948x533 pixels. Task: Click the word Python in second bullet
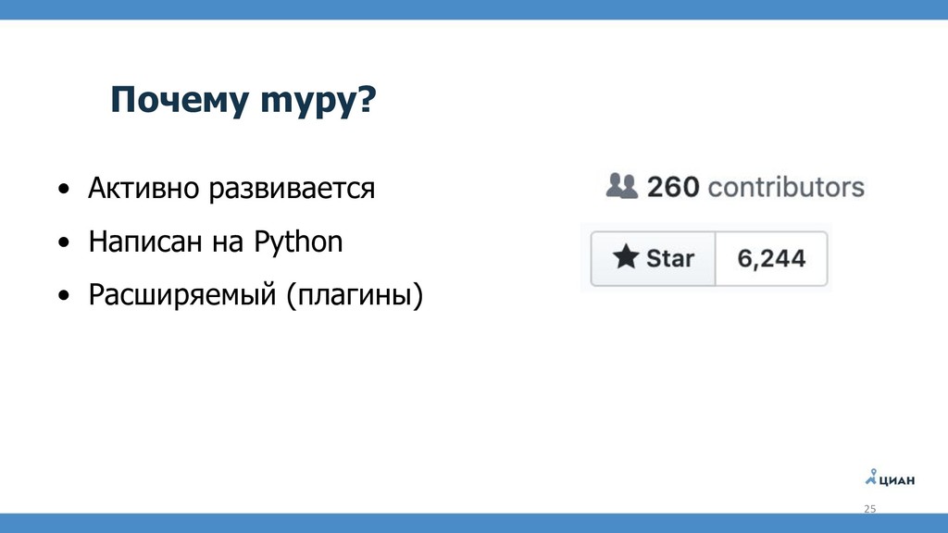(x=298, y=242)
